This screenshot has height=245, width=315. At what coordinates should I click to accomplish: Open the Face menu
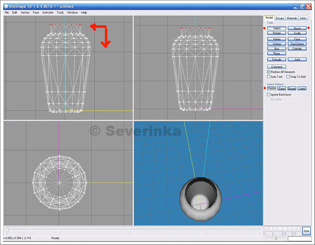(x=36, y=13)
